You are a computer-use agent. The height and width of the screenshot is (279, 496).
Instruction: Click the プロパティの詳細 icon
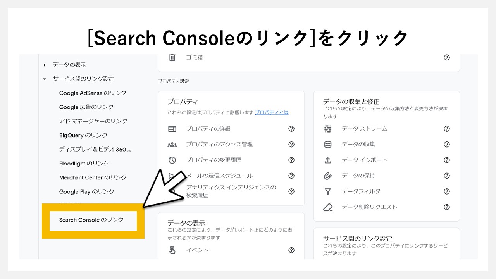[172, 129]
